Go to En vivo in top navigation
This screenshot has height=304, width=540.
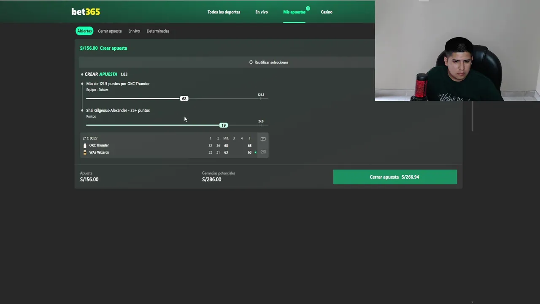(x=262, y=12)
